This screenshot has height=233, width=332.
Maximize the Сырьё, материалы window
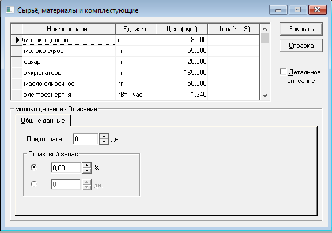297,10
